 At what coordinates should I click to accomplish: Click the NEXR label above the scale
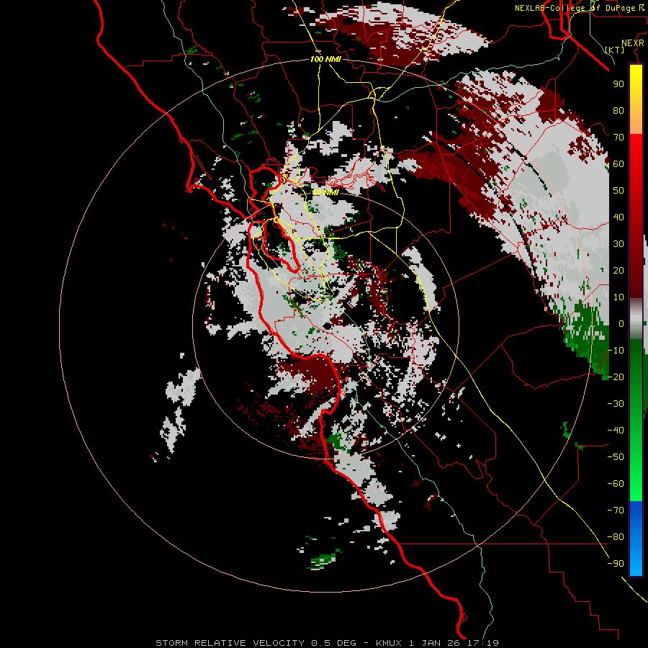coord(633,43)
